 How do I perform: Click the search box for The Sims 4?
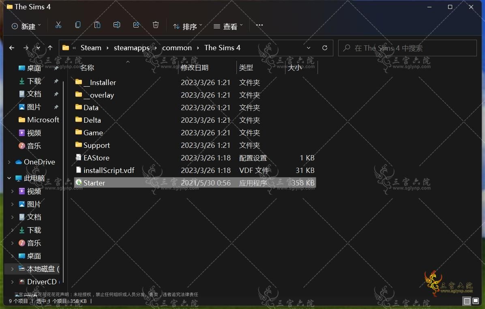click(x=408, y=48)
